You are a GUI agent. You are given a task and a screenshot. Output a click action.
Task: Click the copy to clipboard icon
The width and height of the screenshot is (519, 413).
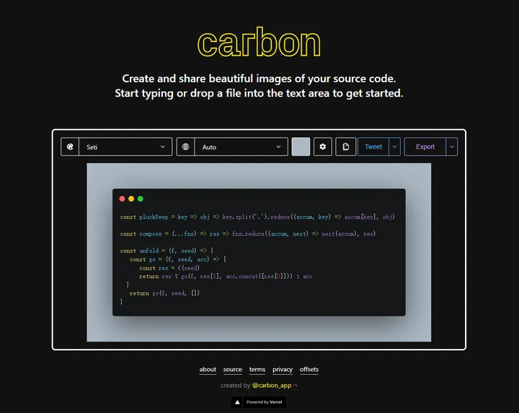click(x=345, y=146)
